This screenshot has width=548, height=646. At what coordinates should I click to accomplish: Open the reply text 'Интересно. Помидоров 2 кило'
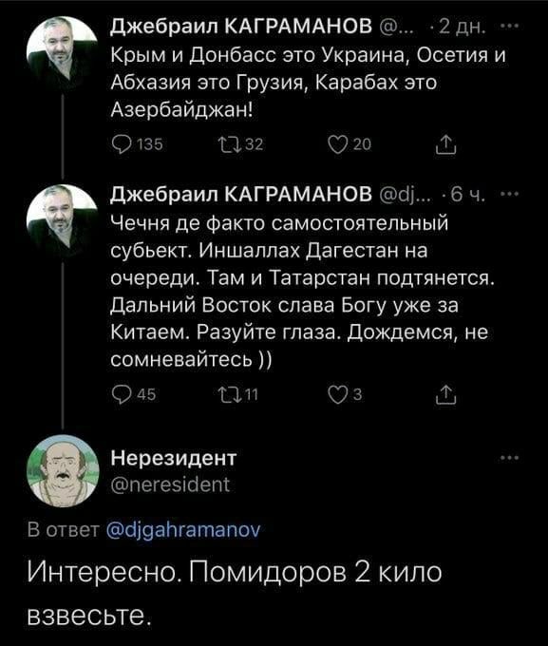tap(235, 572)
